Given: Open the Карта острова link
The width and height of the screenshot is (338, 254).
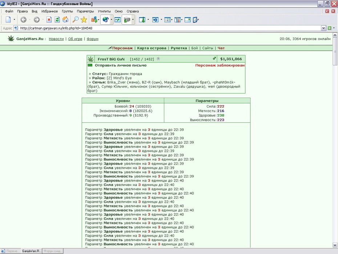Looking at the screenshot, I should [x=152, y=48].
